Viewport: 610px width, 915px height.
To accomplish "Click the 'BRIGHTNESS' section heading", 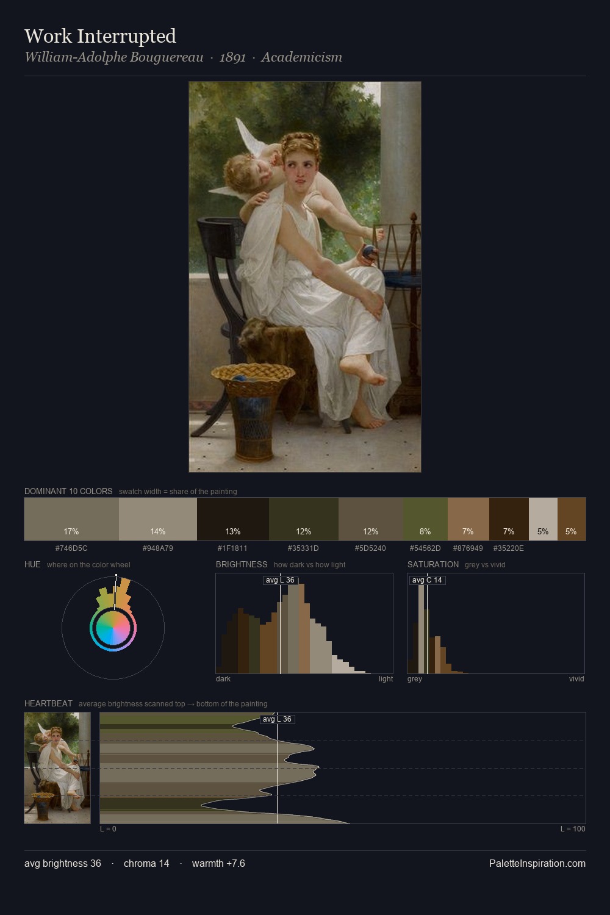I will pyautogui.click(x=242, y=564).
